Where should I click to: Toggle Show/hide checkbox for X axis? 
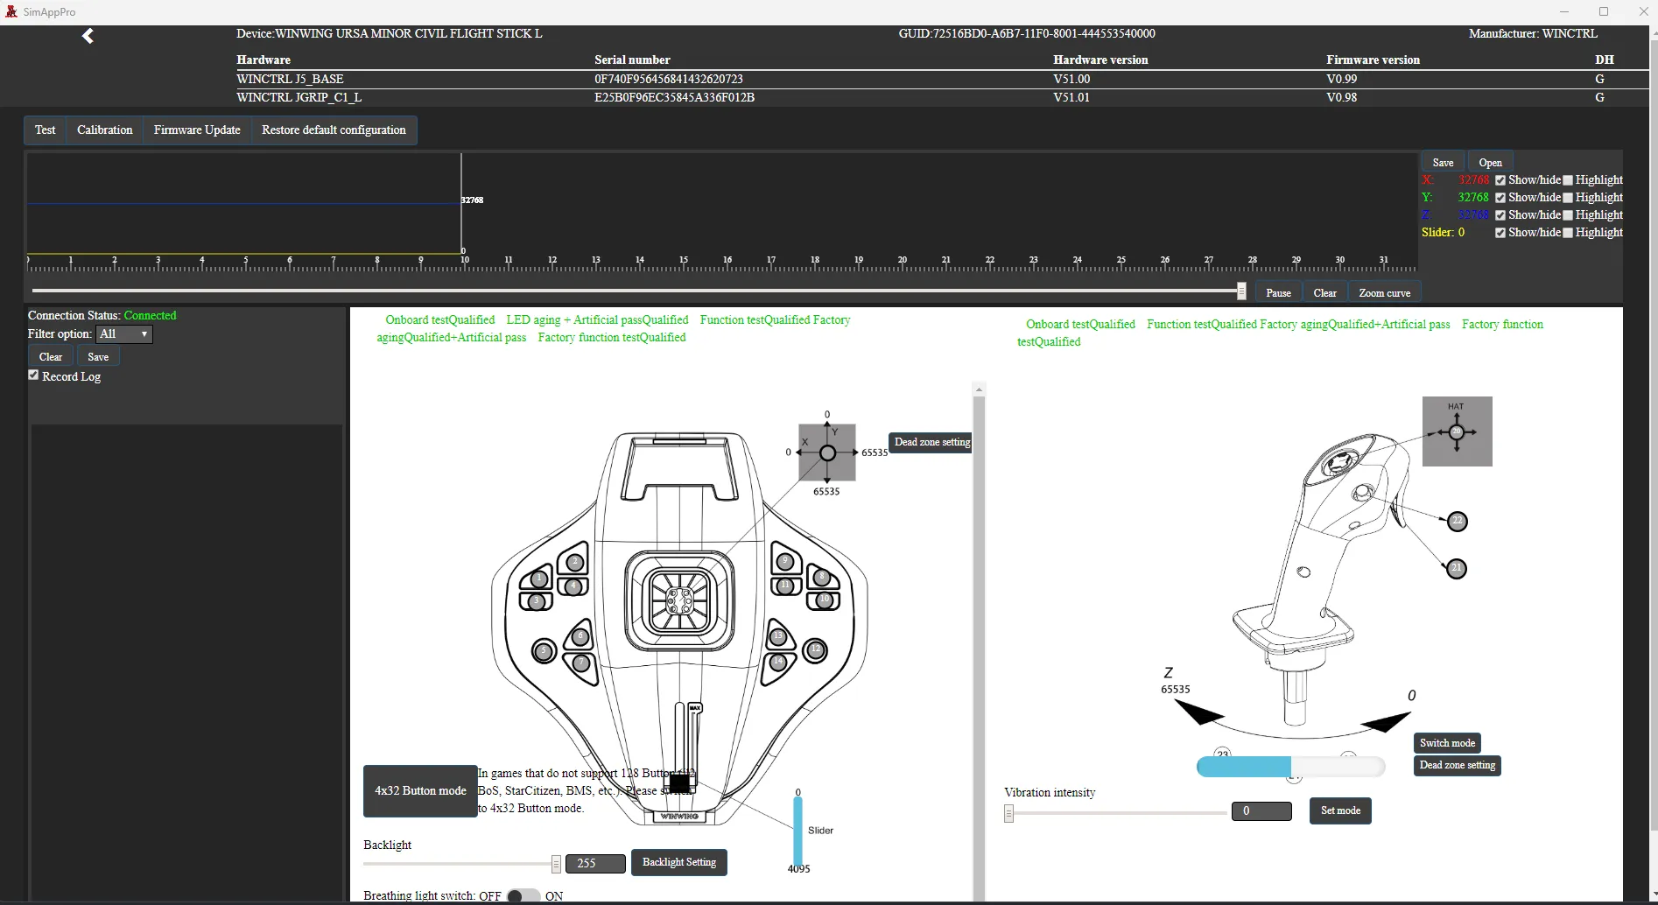[x=1500, y=180]
